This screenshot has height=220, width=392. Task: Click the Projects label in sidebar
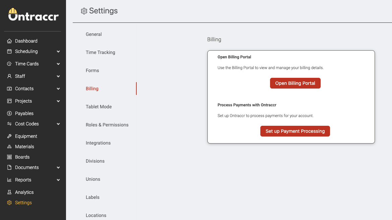click(23, 101)
